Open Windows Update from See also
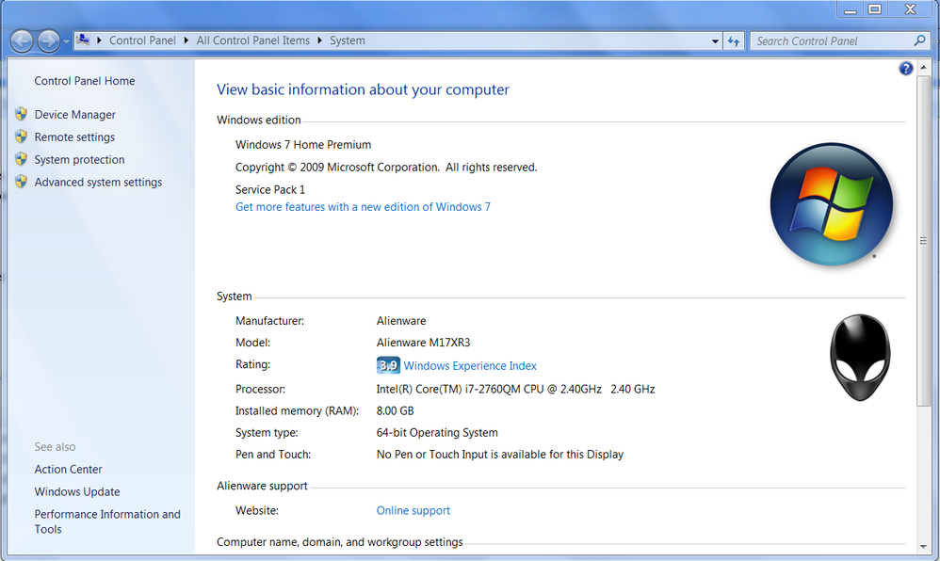The width and height of the screenshot is (940, 561). (x=77, y=491)
